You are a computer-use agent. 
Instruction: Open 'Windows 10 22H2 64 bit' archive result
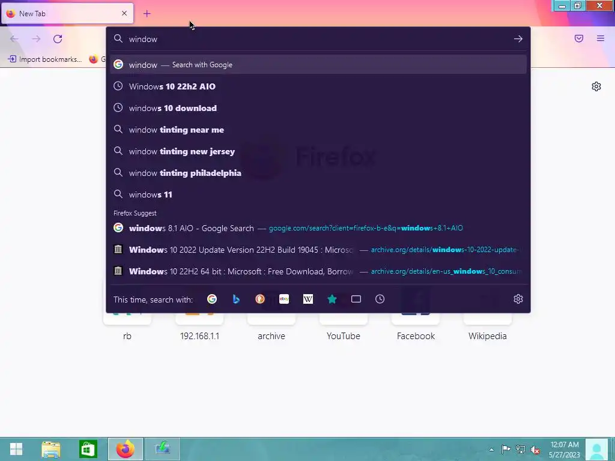[318, 271]
